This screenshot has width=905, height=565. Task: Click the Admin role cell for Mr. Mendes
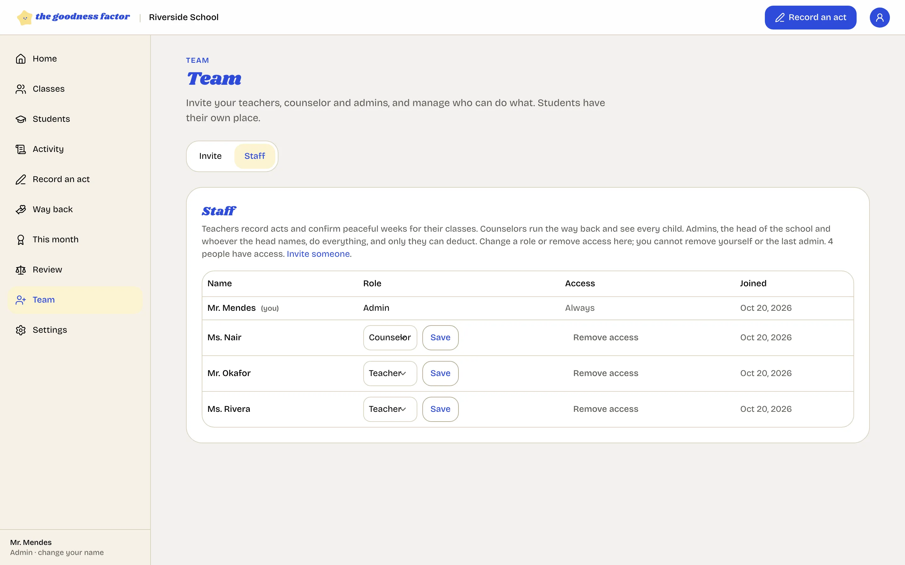point(376,308)
